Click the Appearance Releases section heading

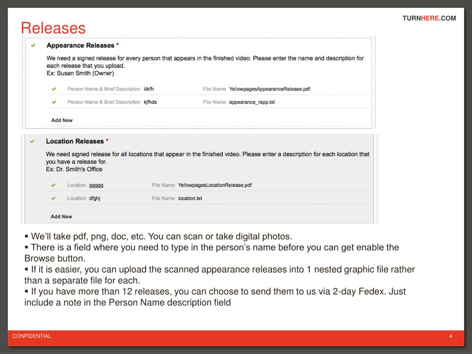coord(80,46)
